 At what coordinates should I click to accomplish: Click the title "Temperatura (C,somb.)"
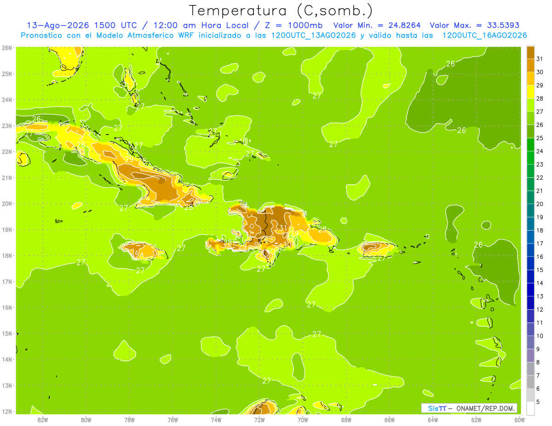(281, 11)
